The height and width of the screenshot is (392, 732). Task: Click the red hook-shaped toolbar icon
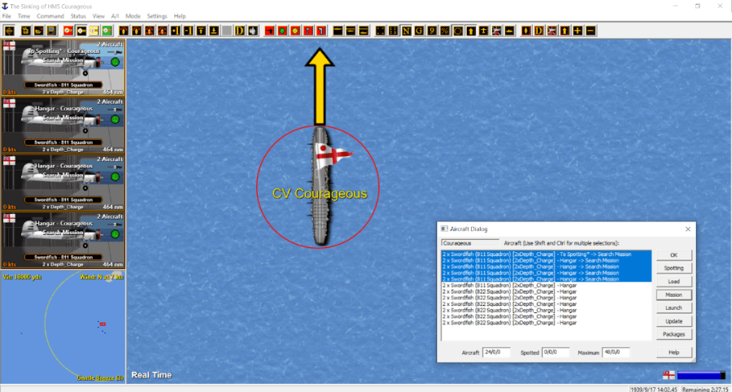(320, 31)
